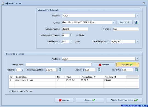Click Annuler next to Désignation field
The image size is (148, 107).
click(104, 65)
